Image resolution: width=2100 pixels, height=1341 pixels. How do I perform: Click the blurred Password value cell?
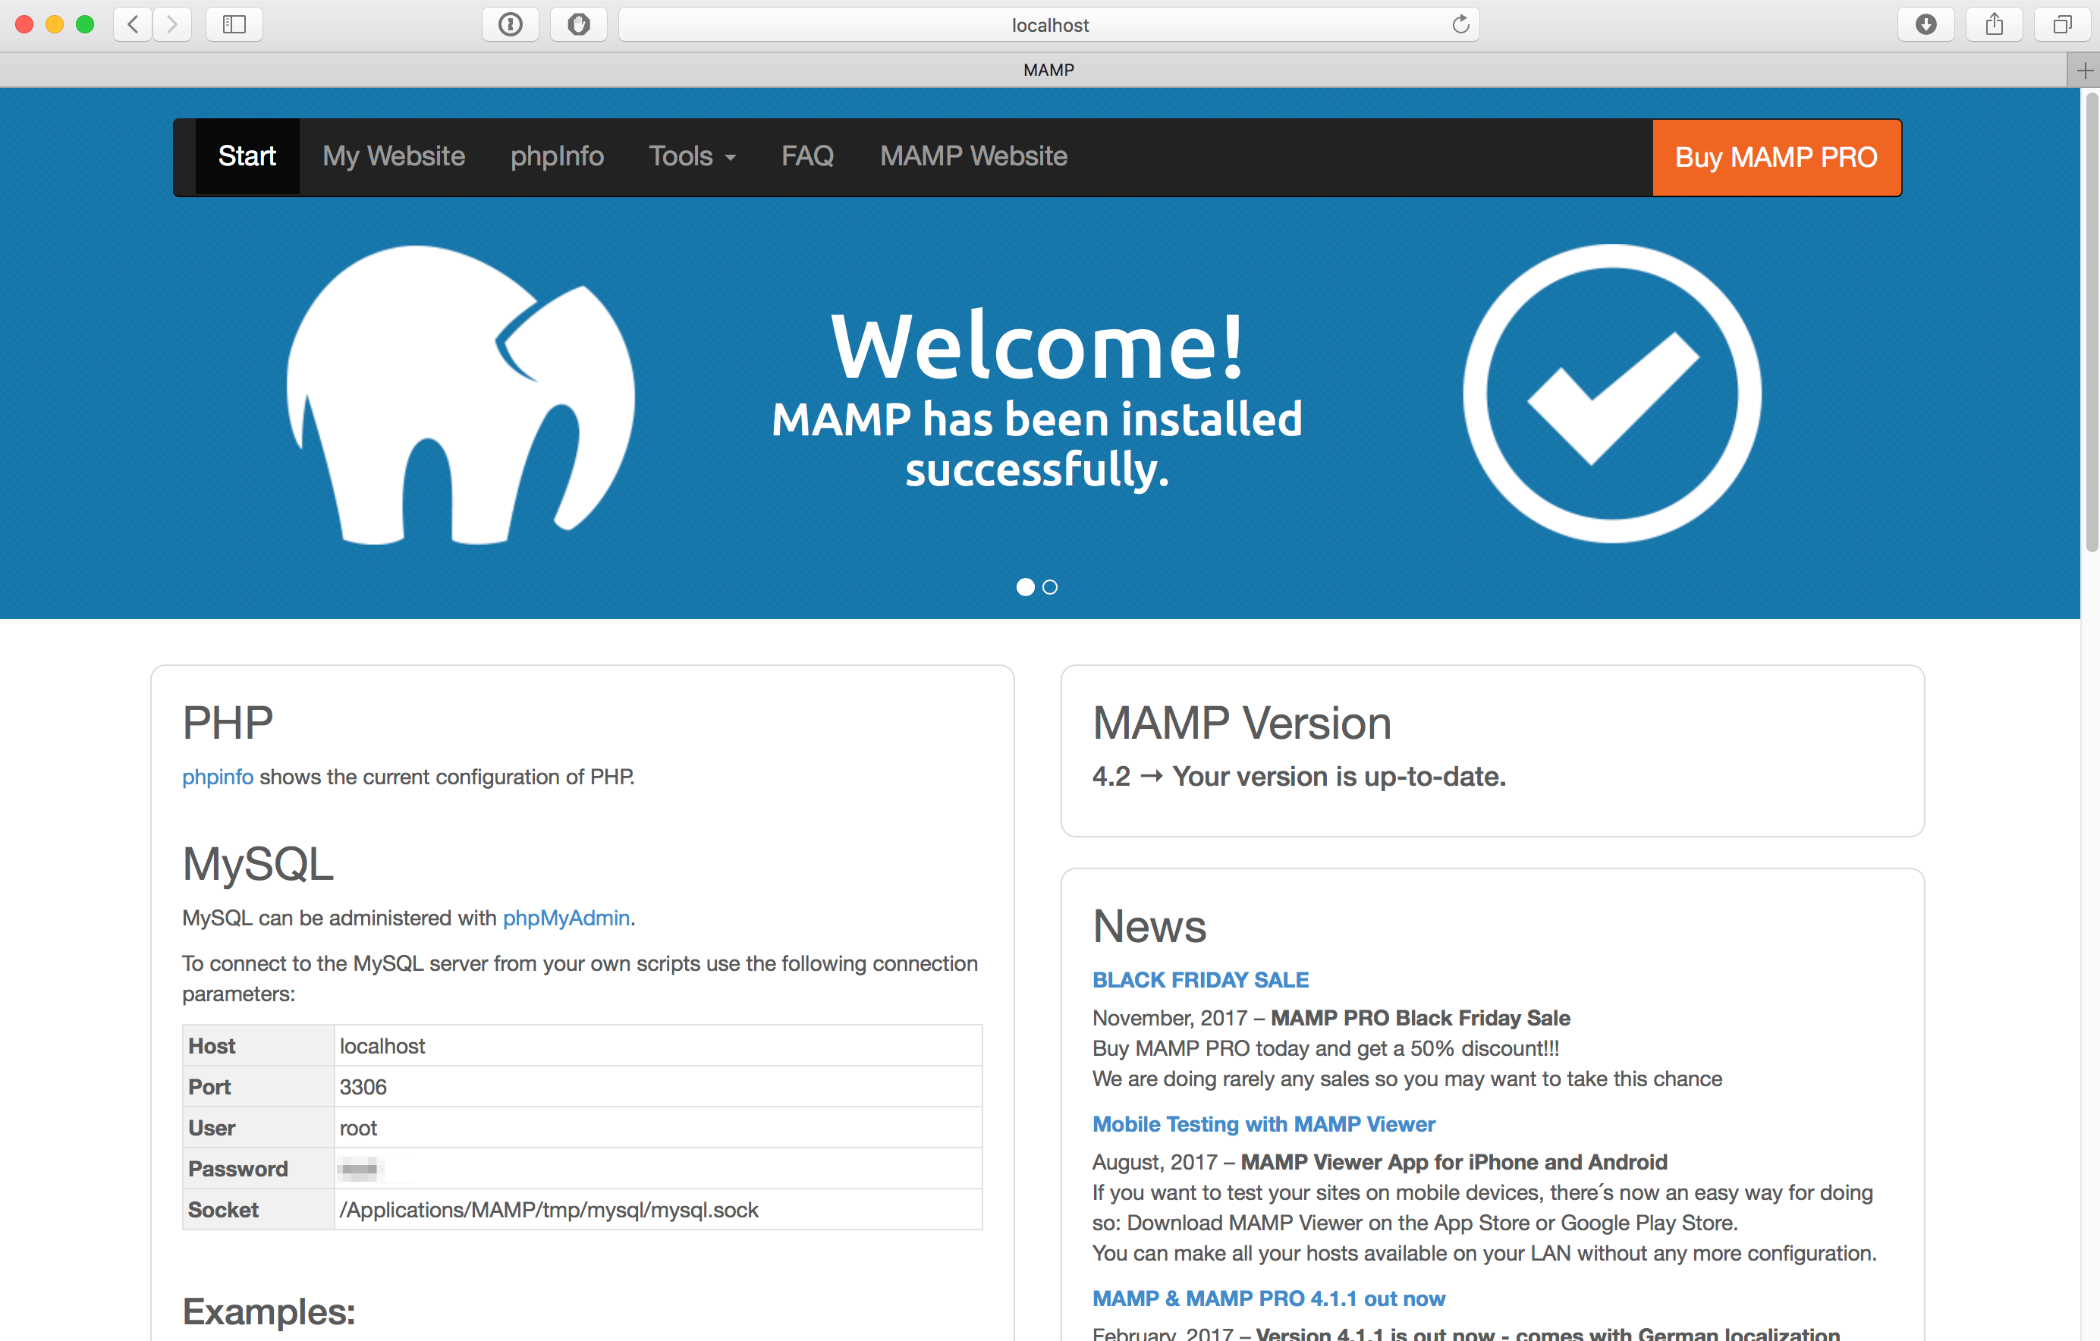pos(659,1168)
